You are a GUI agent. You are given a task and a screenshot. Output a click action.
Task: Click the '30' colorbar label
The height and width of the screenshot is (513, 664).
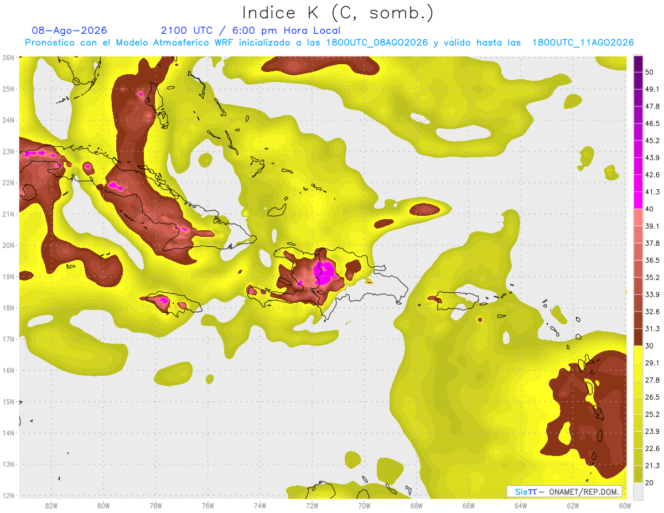pos(650,346)
